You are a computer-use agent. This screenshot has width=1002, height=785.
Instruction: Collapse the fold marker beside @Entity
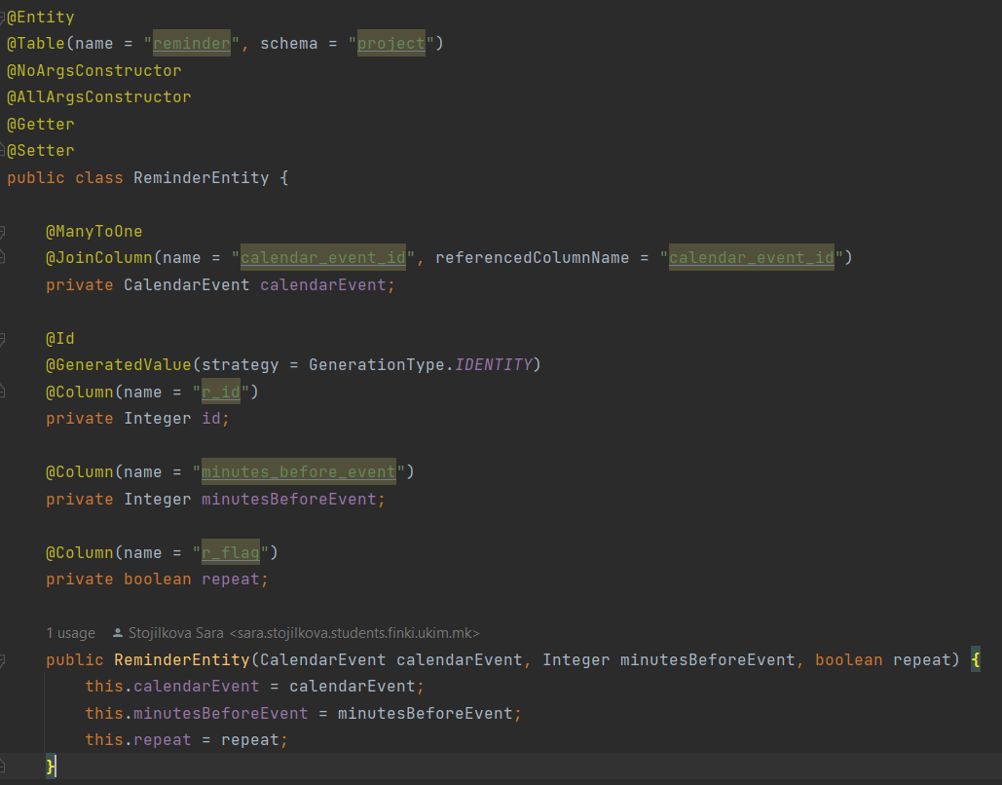coord(3,17)
